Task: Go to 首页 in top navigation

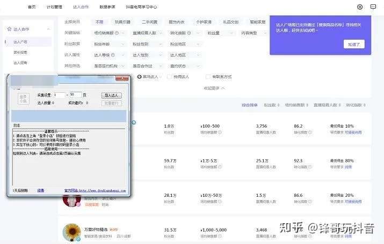Action: (x=32, y=7)
